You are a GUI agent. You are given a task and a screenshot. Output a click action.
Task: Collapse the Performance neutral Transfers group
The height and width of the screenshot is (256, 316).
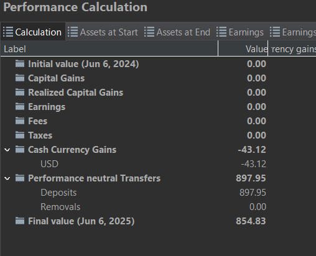(7, 178)
